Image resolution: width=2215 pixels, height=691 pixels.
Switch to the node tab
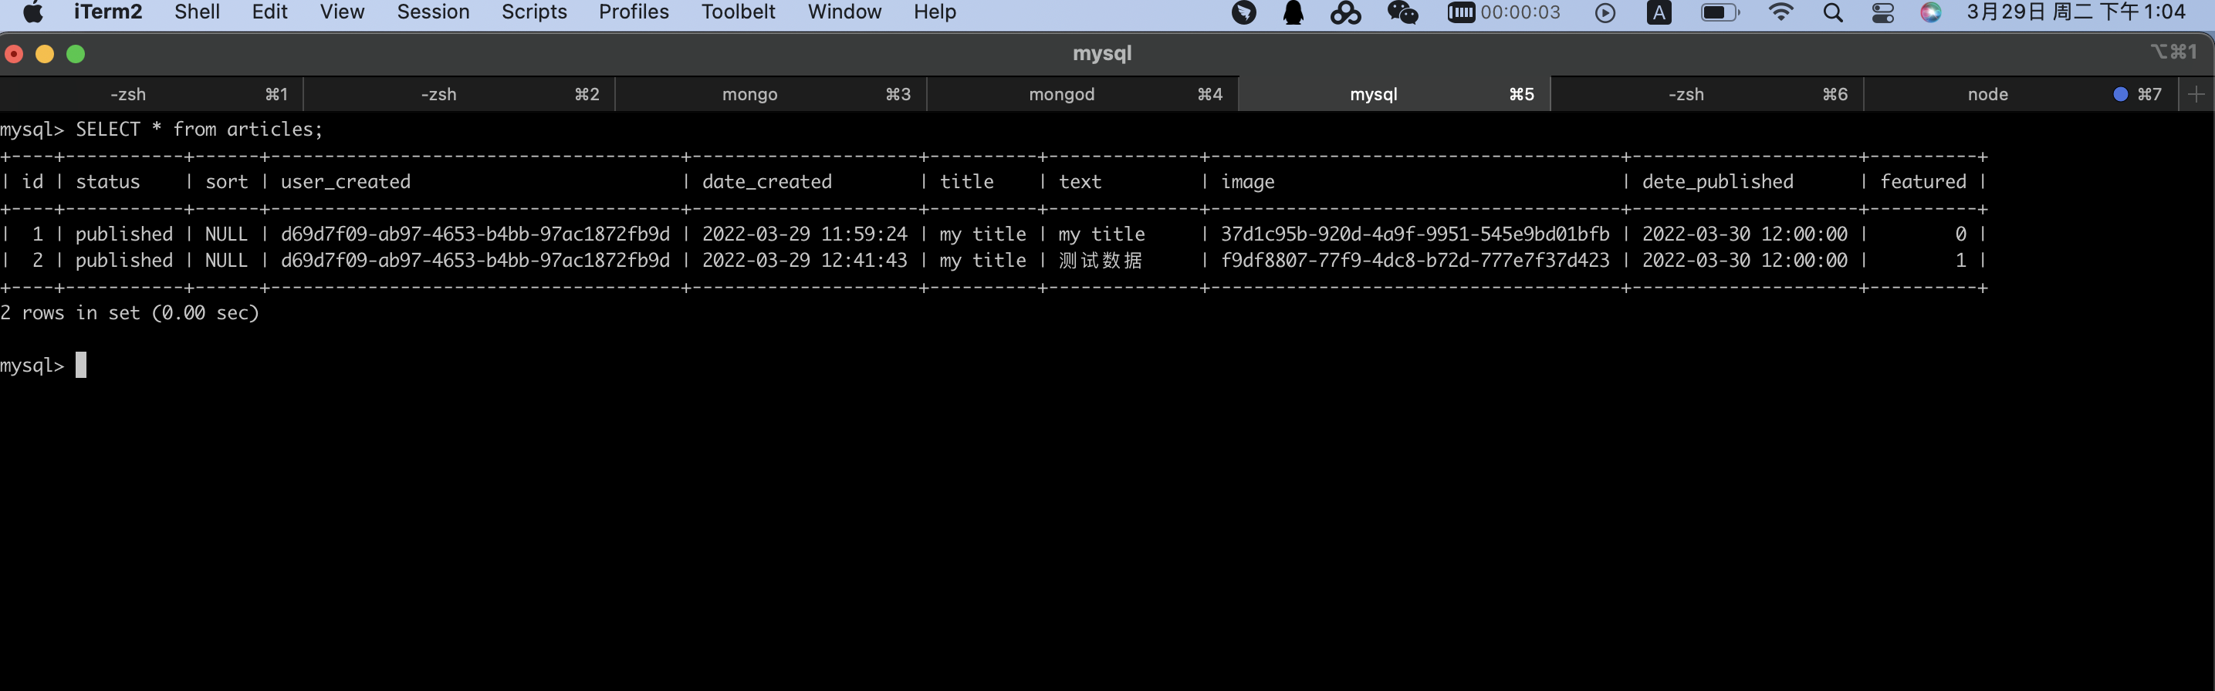tap(2021, 95)
